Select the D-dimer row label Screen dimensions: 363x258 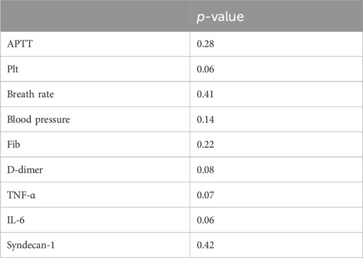(25, 169)
